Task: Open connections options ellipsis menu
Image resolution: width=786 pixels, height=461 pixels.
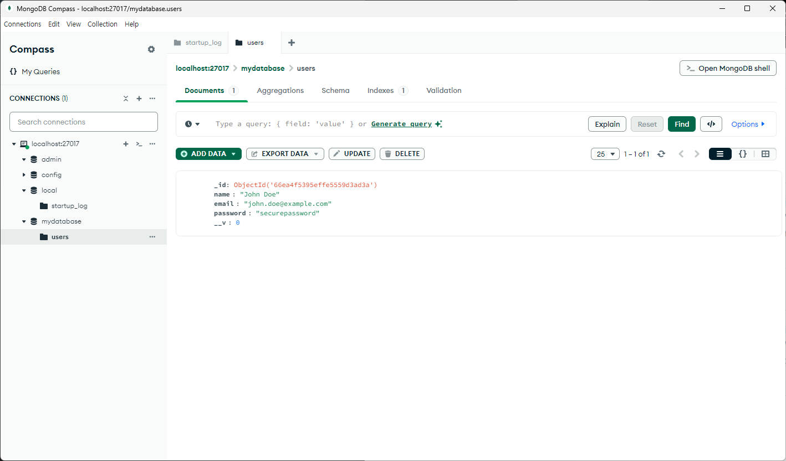Action: pyautogui.click(x=152, y=99)
